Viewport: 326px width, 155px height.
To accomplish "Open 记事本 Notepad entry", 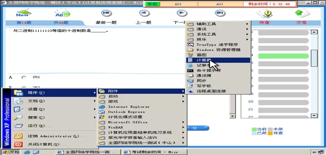I will (x=218, y=65).
